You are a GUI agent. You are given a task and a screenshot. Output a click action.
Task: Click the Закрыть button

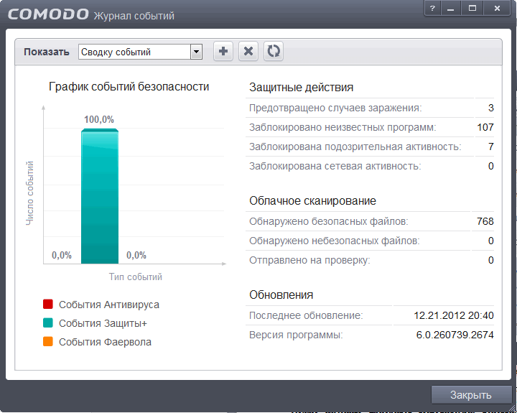[x=471, y=395]
